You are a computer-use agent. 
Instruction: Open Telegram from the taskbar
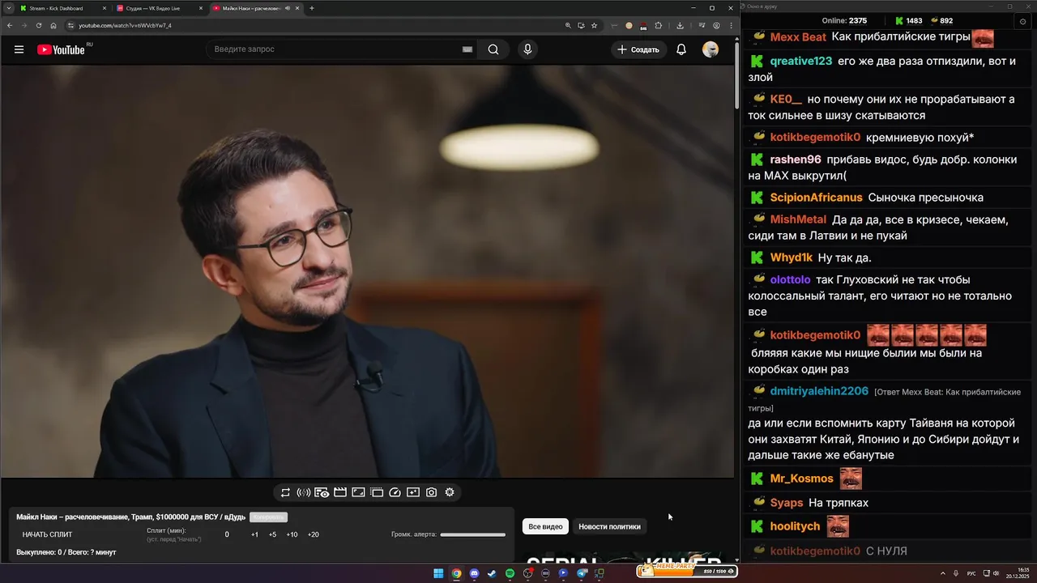[582, 573]
